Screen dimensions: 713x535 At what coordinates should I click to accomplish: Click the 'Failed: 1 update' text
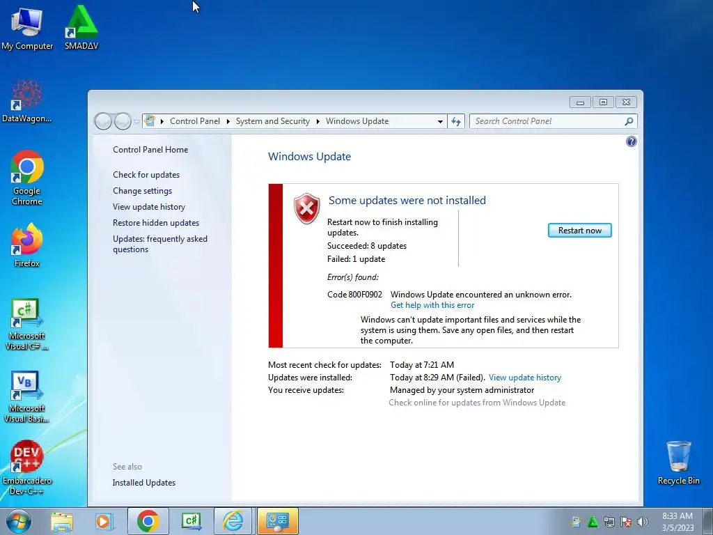click(x=356, y=259)
